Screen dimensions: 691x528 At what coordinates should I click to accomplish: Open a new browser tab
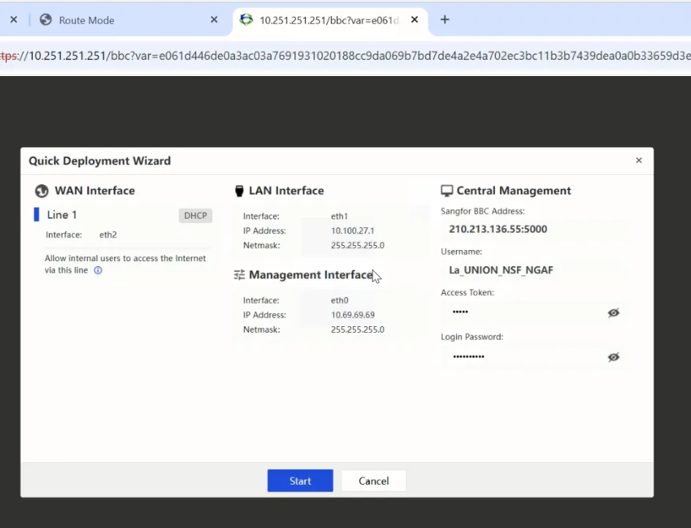(444, 20)
